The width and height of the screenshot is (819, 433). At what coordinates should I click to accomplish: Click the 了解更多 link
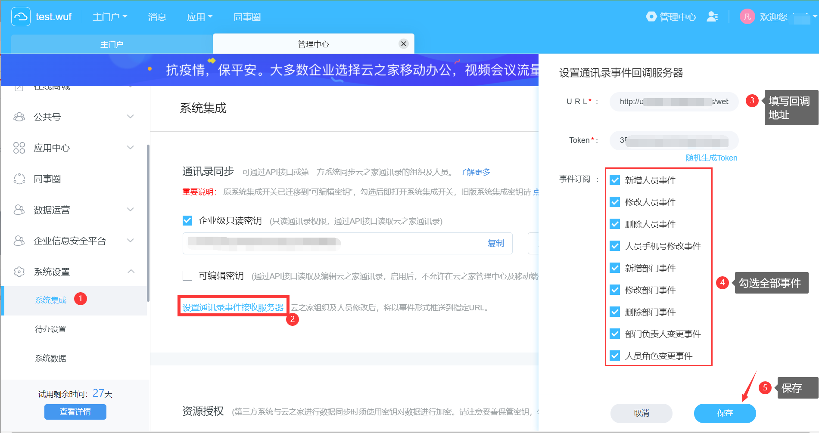coord(475,172)
